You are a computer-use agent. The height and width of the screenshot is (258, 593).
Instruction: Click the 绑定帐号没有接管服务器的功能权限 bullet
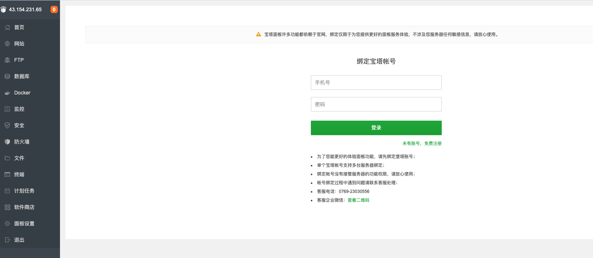(x=366, y=174)
